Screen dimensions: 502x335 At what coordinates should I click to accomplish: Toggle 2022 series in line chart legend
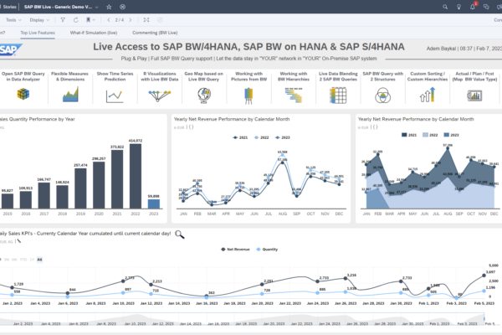click(261, 137)
